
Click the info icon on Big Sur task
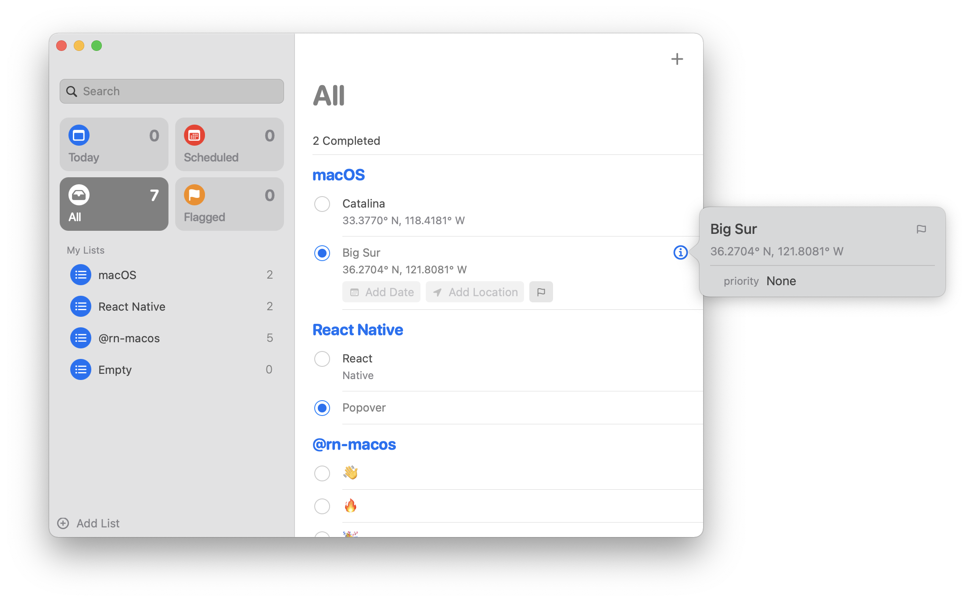click(x=680, y=253)
